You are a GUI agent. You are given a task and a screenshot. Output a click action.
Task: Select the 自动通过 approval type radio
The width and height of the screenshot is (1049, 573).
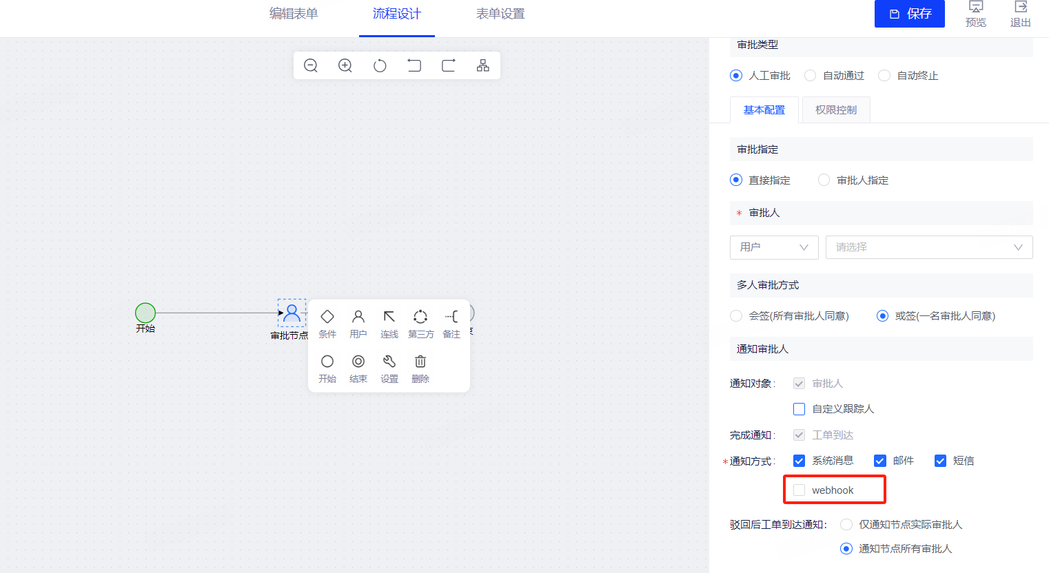[x=811, y=76]
